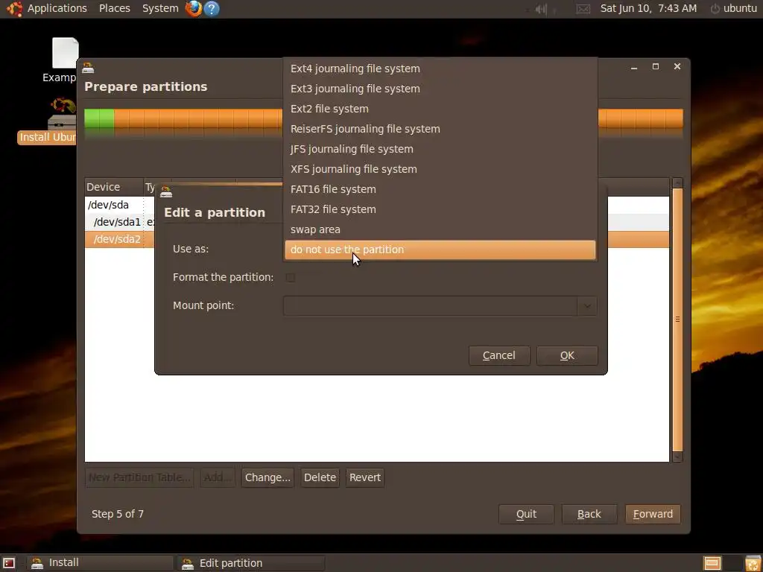Select swap area option

pyautogui.click(x=440, y=229)
